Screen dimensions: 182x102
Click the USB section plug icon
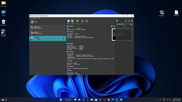pyautogui.click(x=68, y=71)
